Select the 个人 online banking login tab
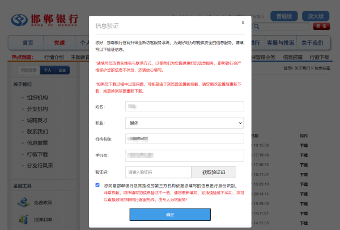The width and height of the screenshot is (340, 230). pos(48,70)
